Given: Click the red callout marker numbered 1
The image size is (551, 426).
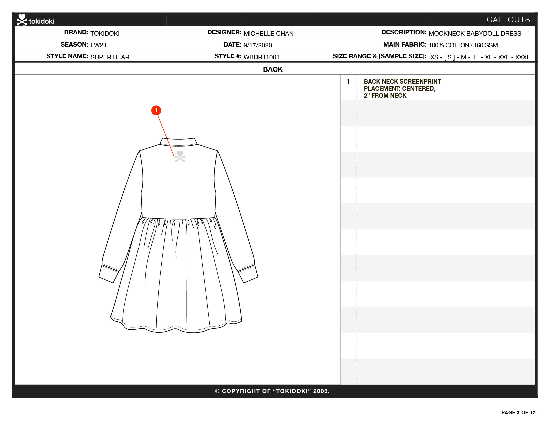Looking at the screenshot, I should pyautogui.click(x=156, y=110).
